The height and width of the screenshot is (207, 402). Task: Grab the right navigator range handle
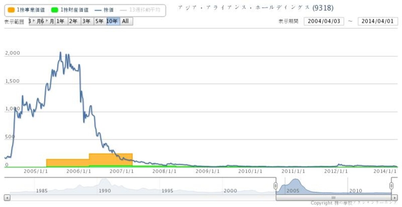click(392, 186)
